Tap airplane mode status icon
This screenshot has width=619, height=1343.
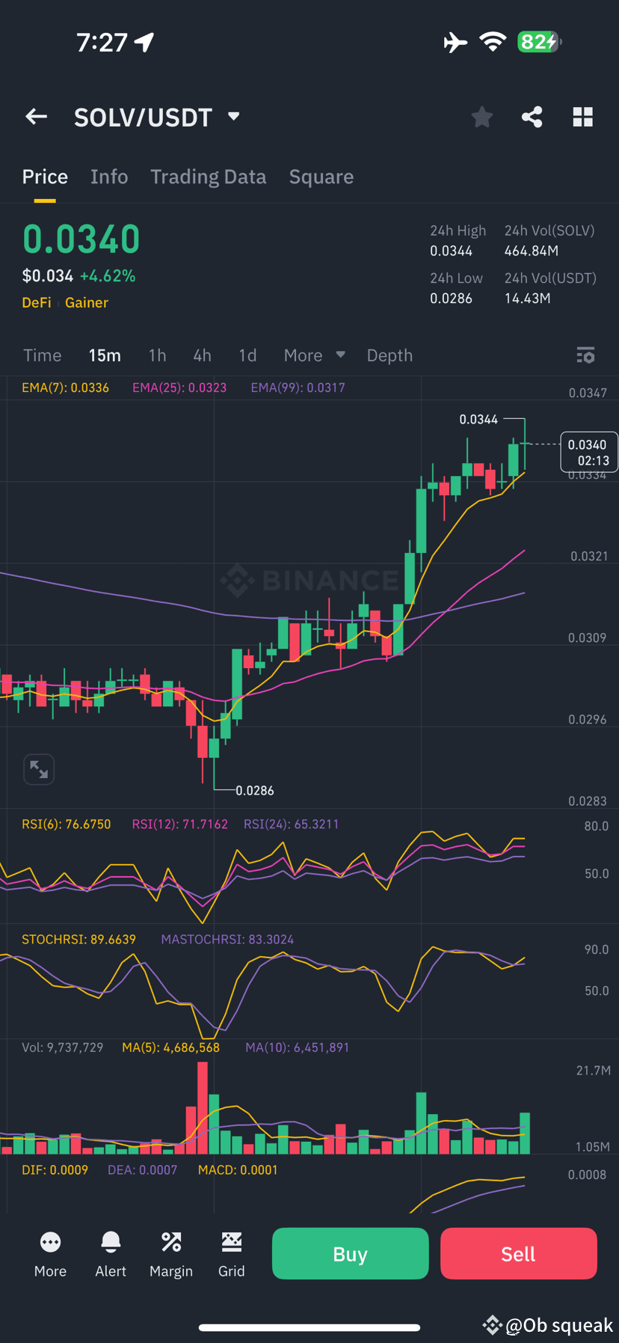pyautogui.click(x=455, y=42)
